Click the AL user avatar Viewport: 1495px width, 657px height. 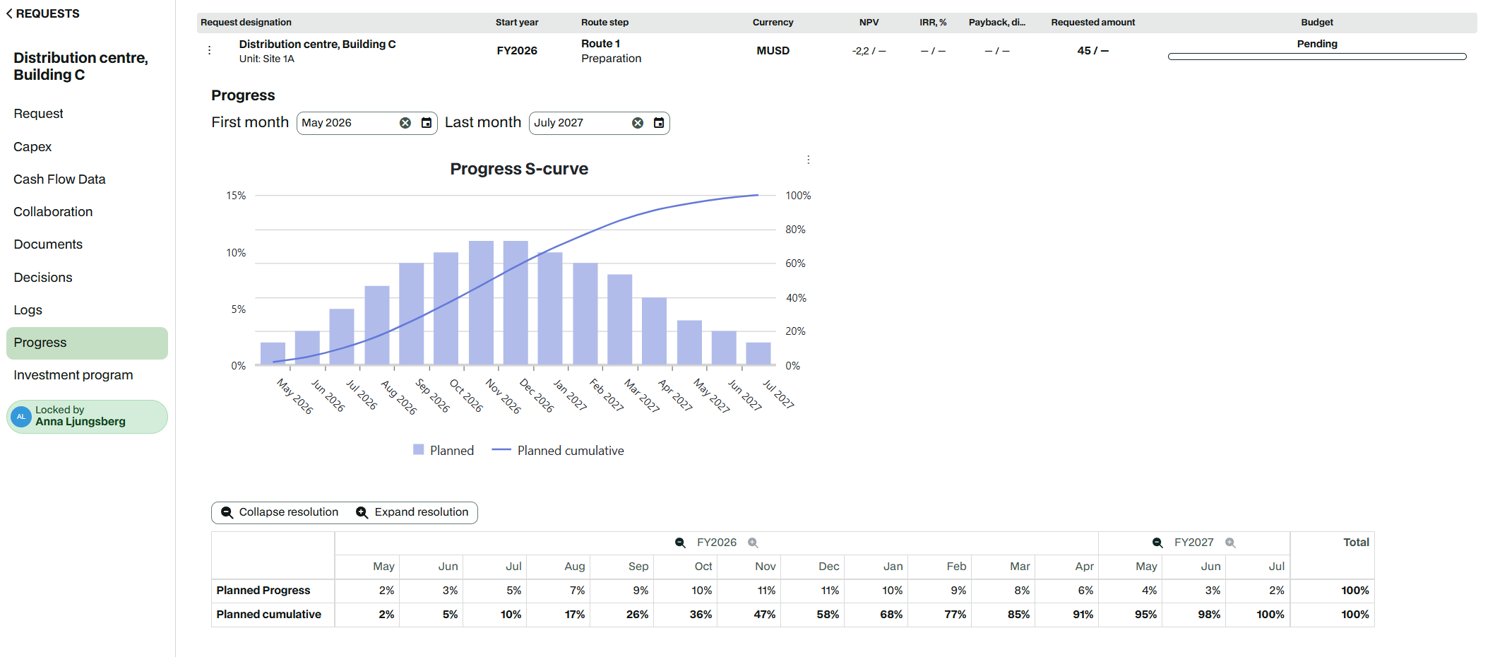click(21, 416)
